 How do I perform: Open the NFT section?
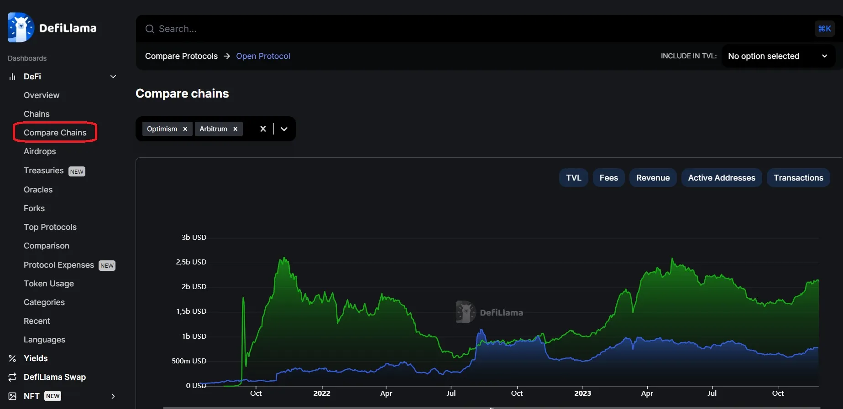coord(31,396)
